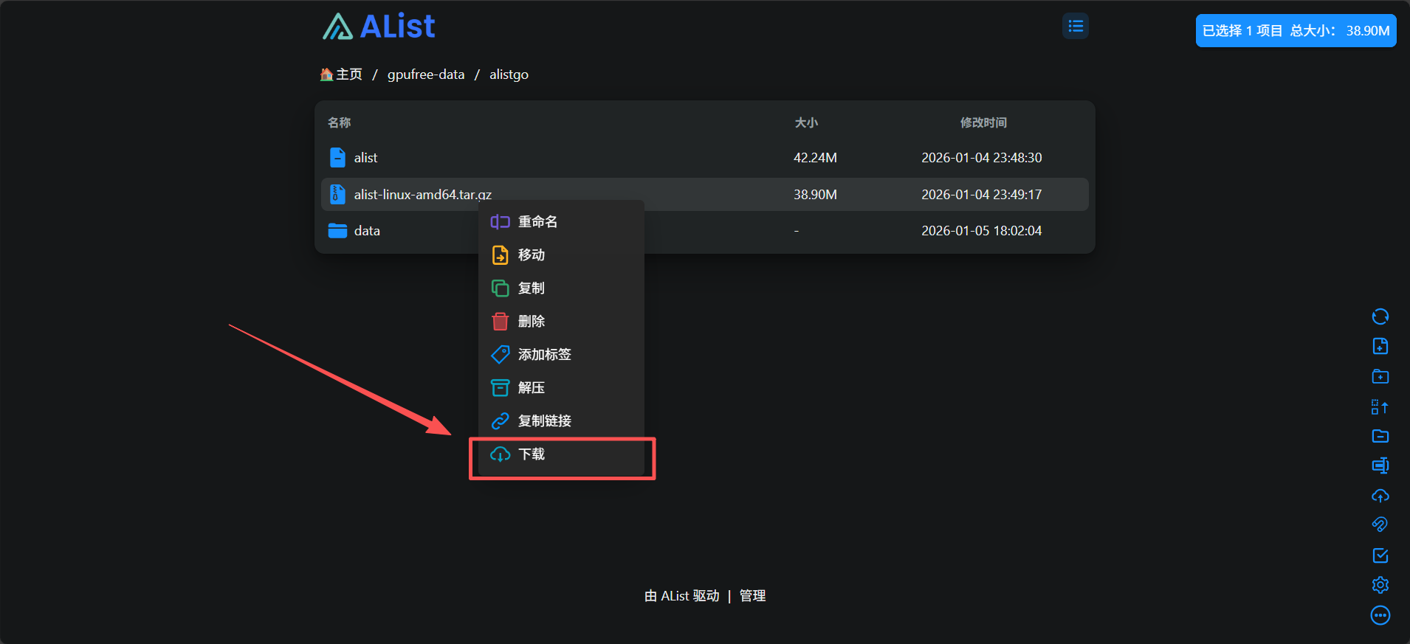The width and height of the screenshot is (1410, 644).
Task: Collapse toolbar with the three-dots button
Action: 1380,615
